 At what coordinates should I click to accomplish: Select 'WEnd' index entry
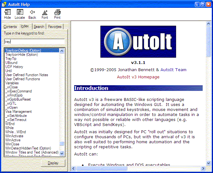tap(10, 124)
